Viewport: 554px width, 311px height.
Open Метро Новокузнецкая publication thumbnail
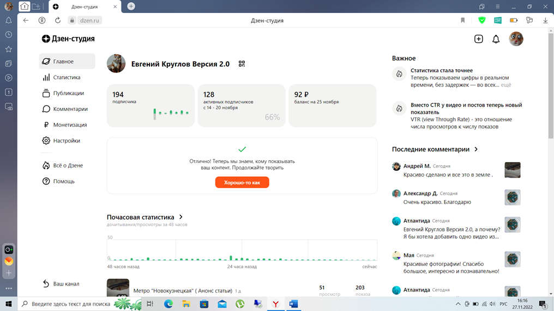pyautogui.click(x=118, y=288)
